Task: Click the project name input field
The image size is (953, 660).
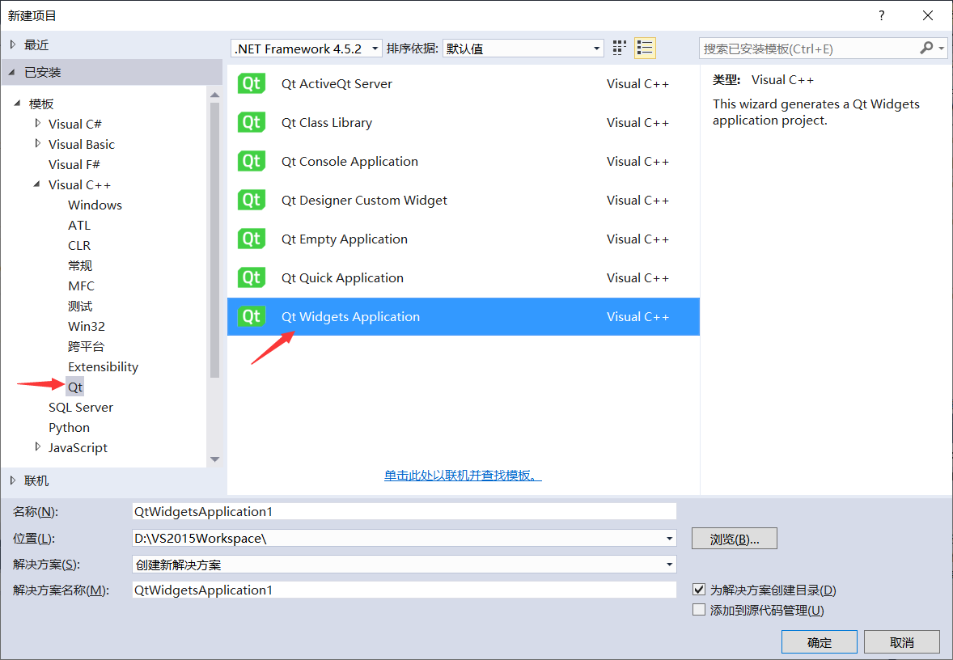Action: [404, 512]
